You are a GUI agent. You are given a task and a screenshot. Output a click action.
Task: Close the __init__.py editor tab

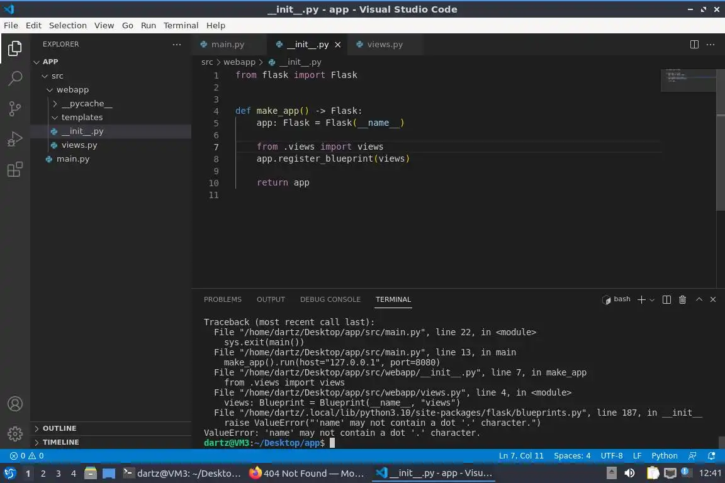338,45
